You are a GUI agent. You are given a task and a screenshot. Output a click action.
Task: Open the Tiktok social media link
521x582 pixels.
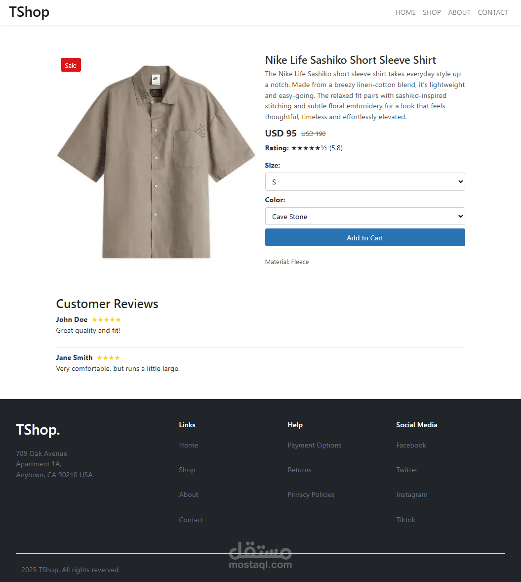point(405,520)
